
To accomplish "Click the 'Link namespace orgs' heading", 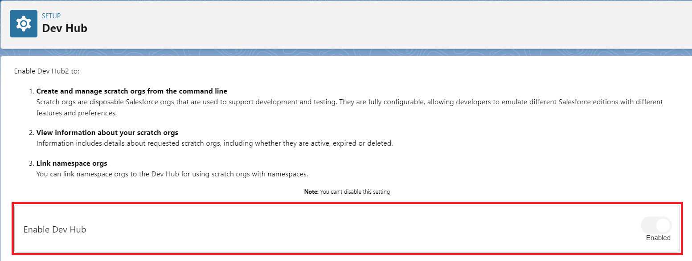I will click(x=72, y=163).
